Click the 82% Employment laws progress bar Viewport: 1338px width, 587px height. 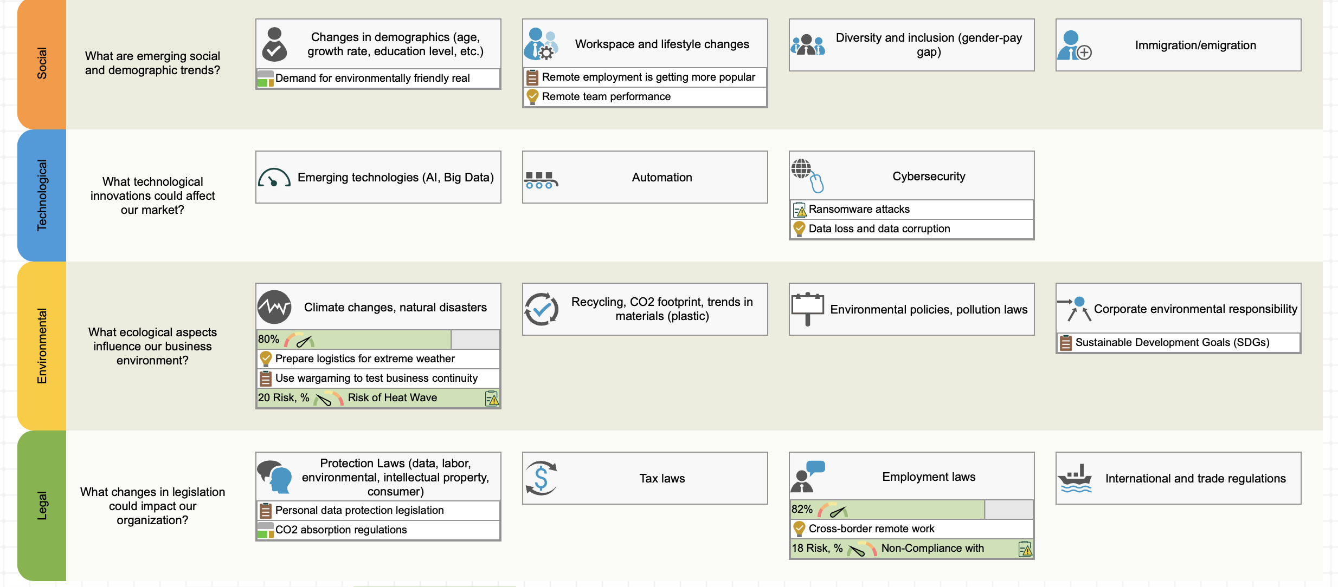click(911, 510)
